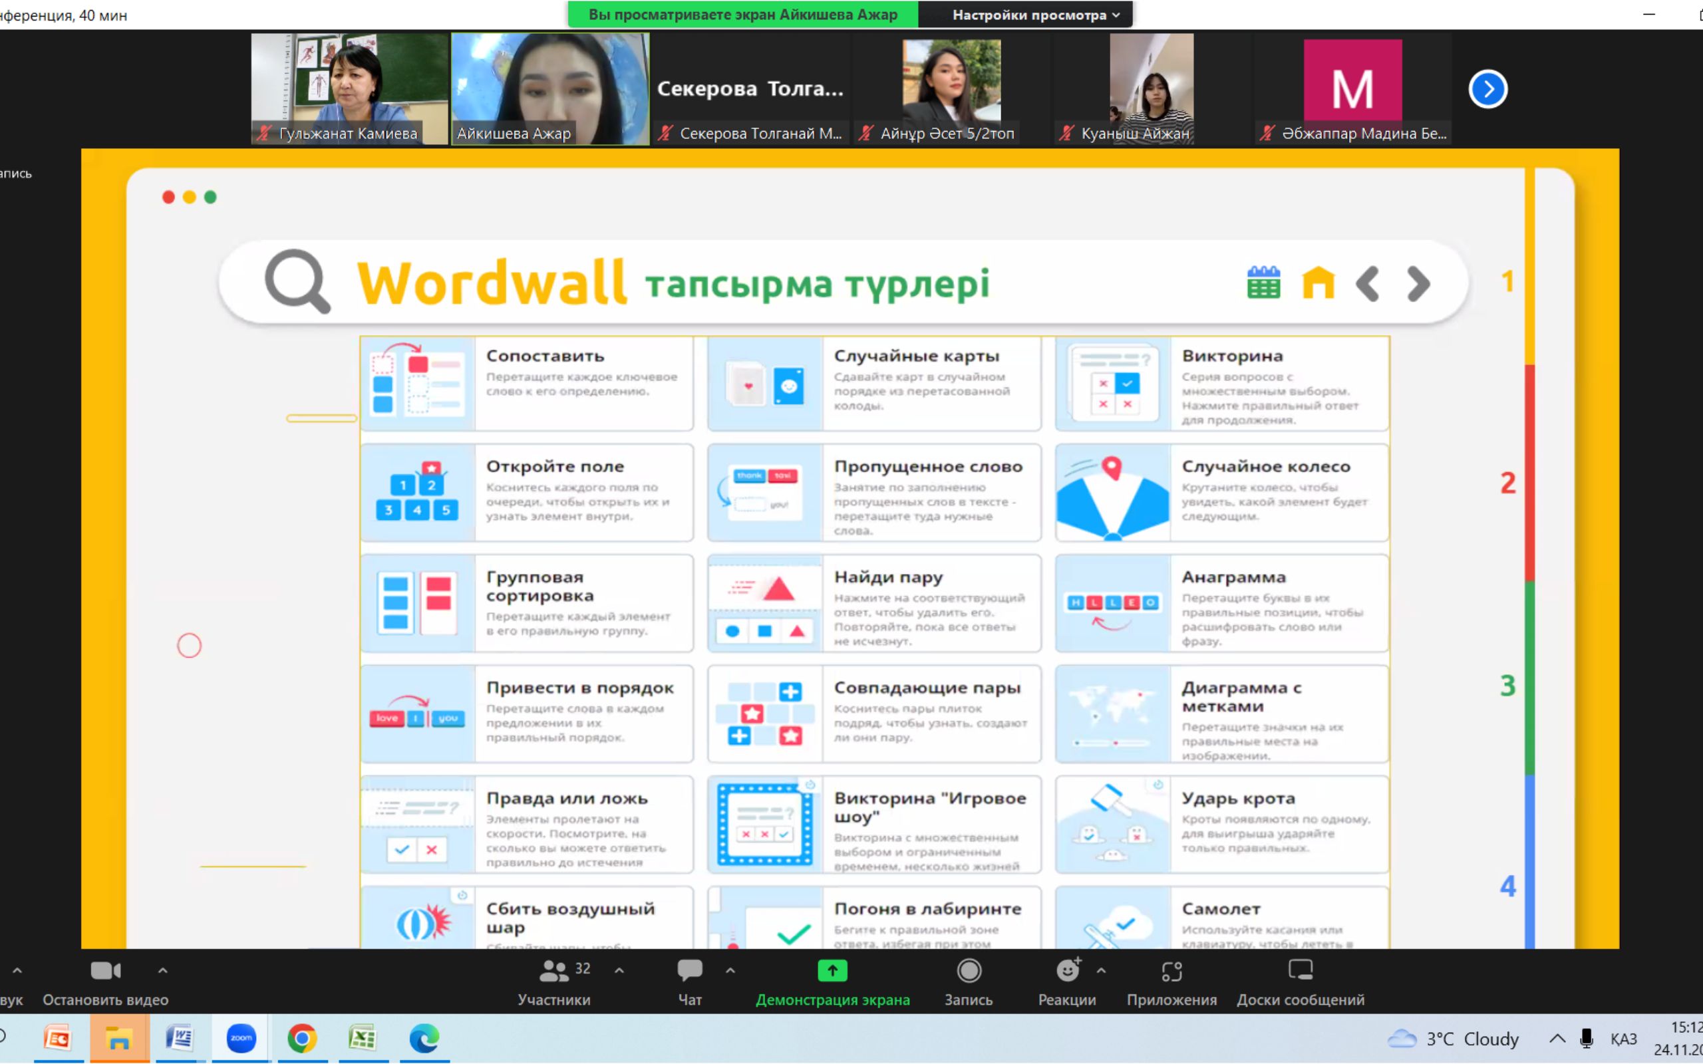Expand View Settings (Настройки просмотра) dropdown
The width and height of the screenshot is (1703, 1064).
tap(1034, 15)
